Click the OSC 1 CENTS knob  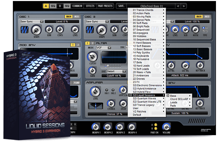coord(60,29)
